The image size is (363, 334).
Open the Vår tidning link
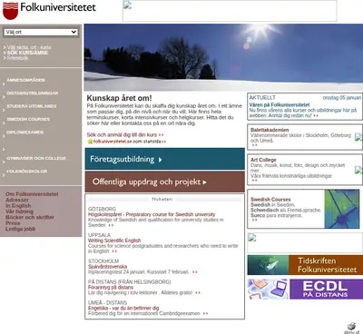19,211
